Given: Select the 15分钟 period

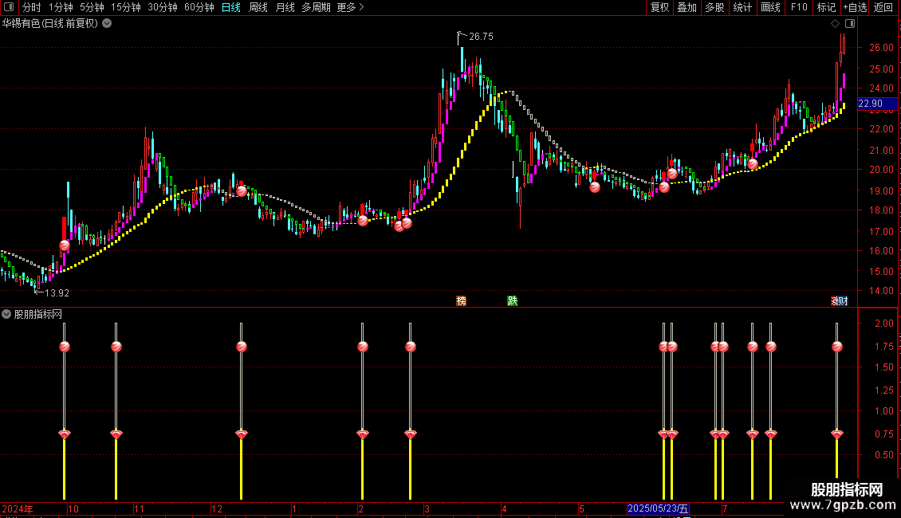Looking at the screenshot, I should click(x=125, y=7).
